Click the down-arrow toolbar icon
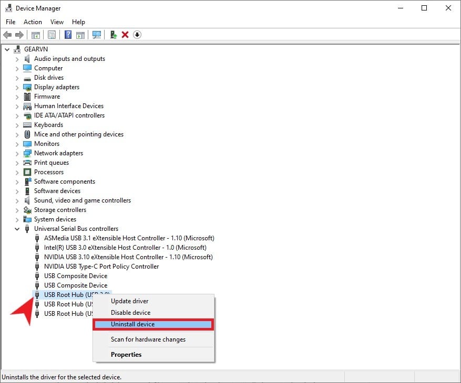 (x=137, y=35)
